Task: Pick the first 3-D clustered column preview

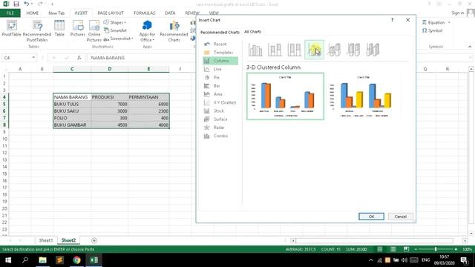Action: tap(285, 96)
